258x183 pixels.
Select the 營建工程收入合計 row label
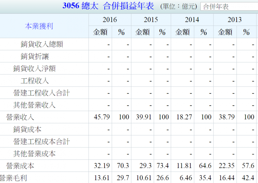[42, 93]
